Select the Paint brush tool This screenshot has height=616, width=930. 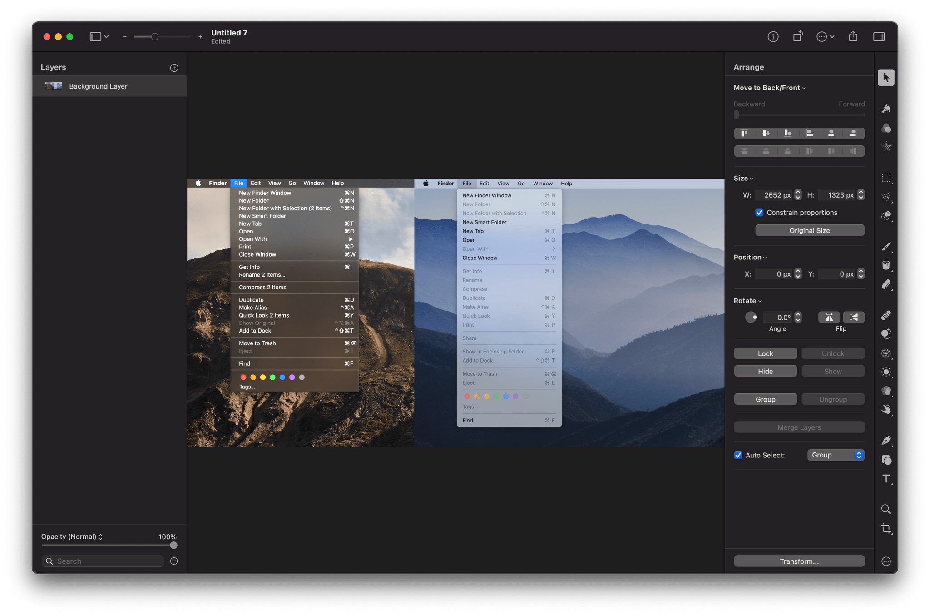tap(886, 246)
